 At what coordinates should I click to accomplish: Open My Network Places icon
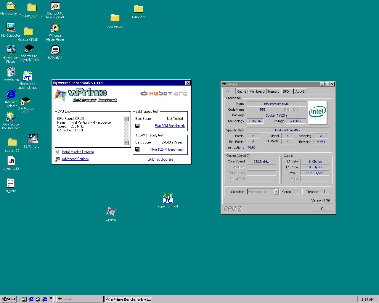[11, 54]
